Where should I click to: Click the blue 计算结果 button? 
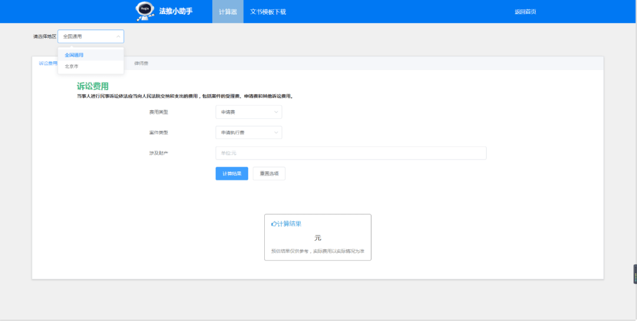coord(232,173)
